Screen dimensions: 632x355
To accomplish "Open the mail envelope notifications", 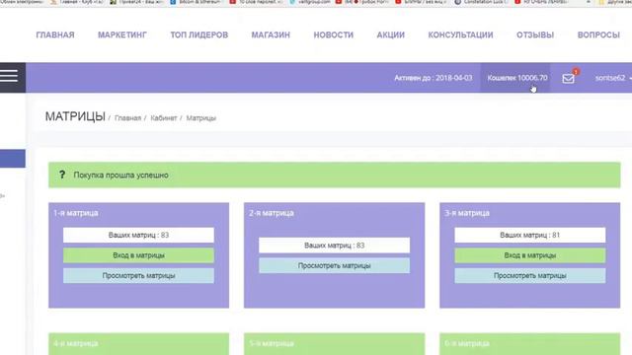I will coord(569,78).
